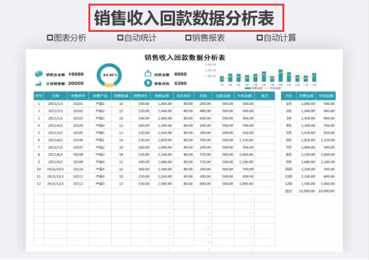Select date cell 2021/12/1
Screen dimensions: 369x260
click(55, 184)
